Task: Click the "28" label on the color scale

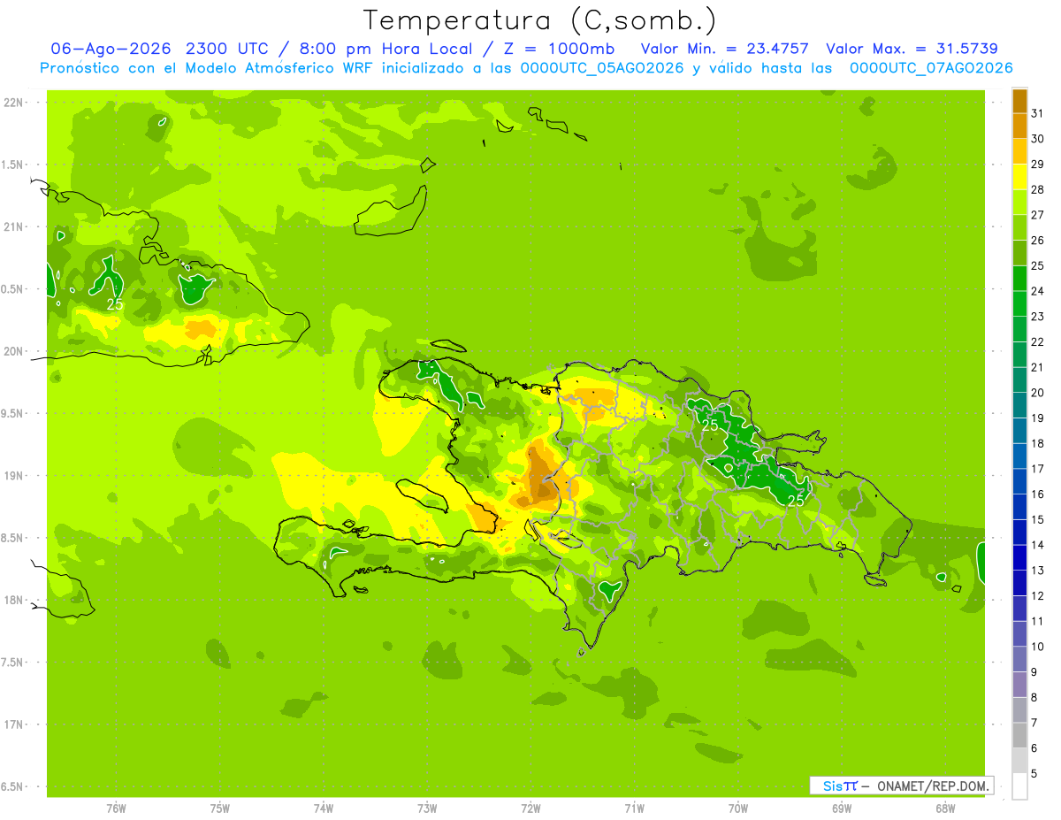Action: click(1037, 189)
